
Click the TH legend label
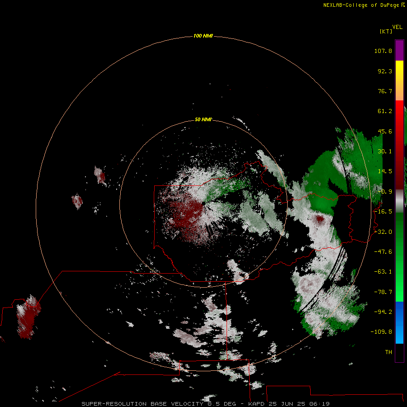pyautogui.click(x=388, y=352)
